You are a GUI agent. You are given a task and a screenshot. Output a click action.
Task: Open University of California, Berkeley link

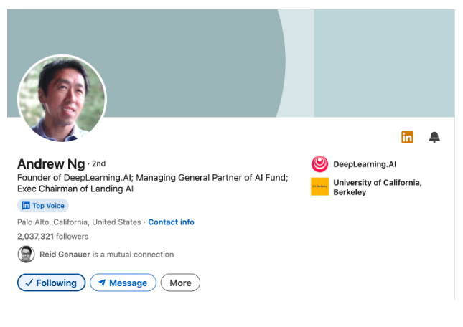377,187
